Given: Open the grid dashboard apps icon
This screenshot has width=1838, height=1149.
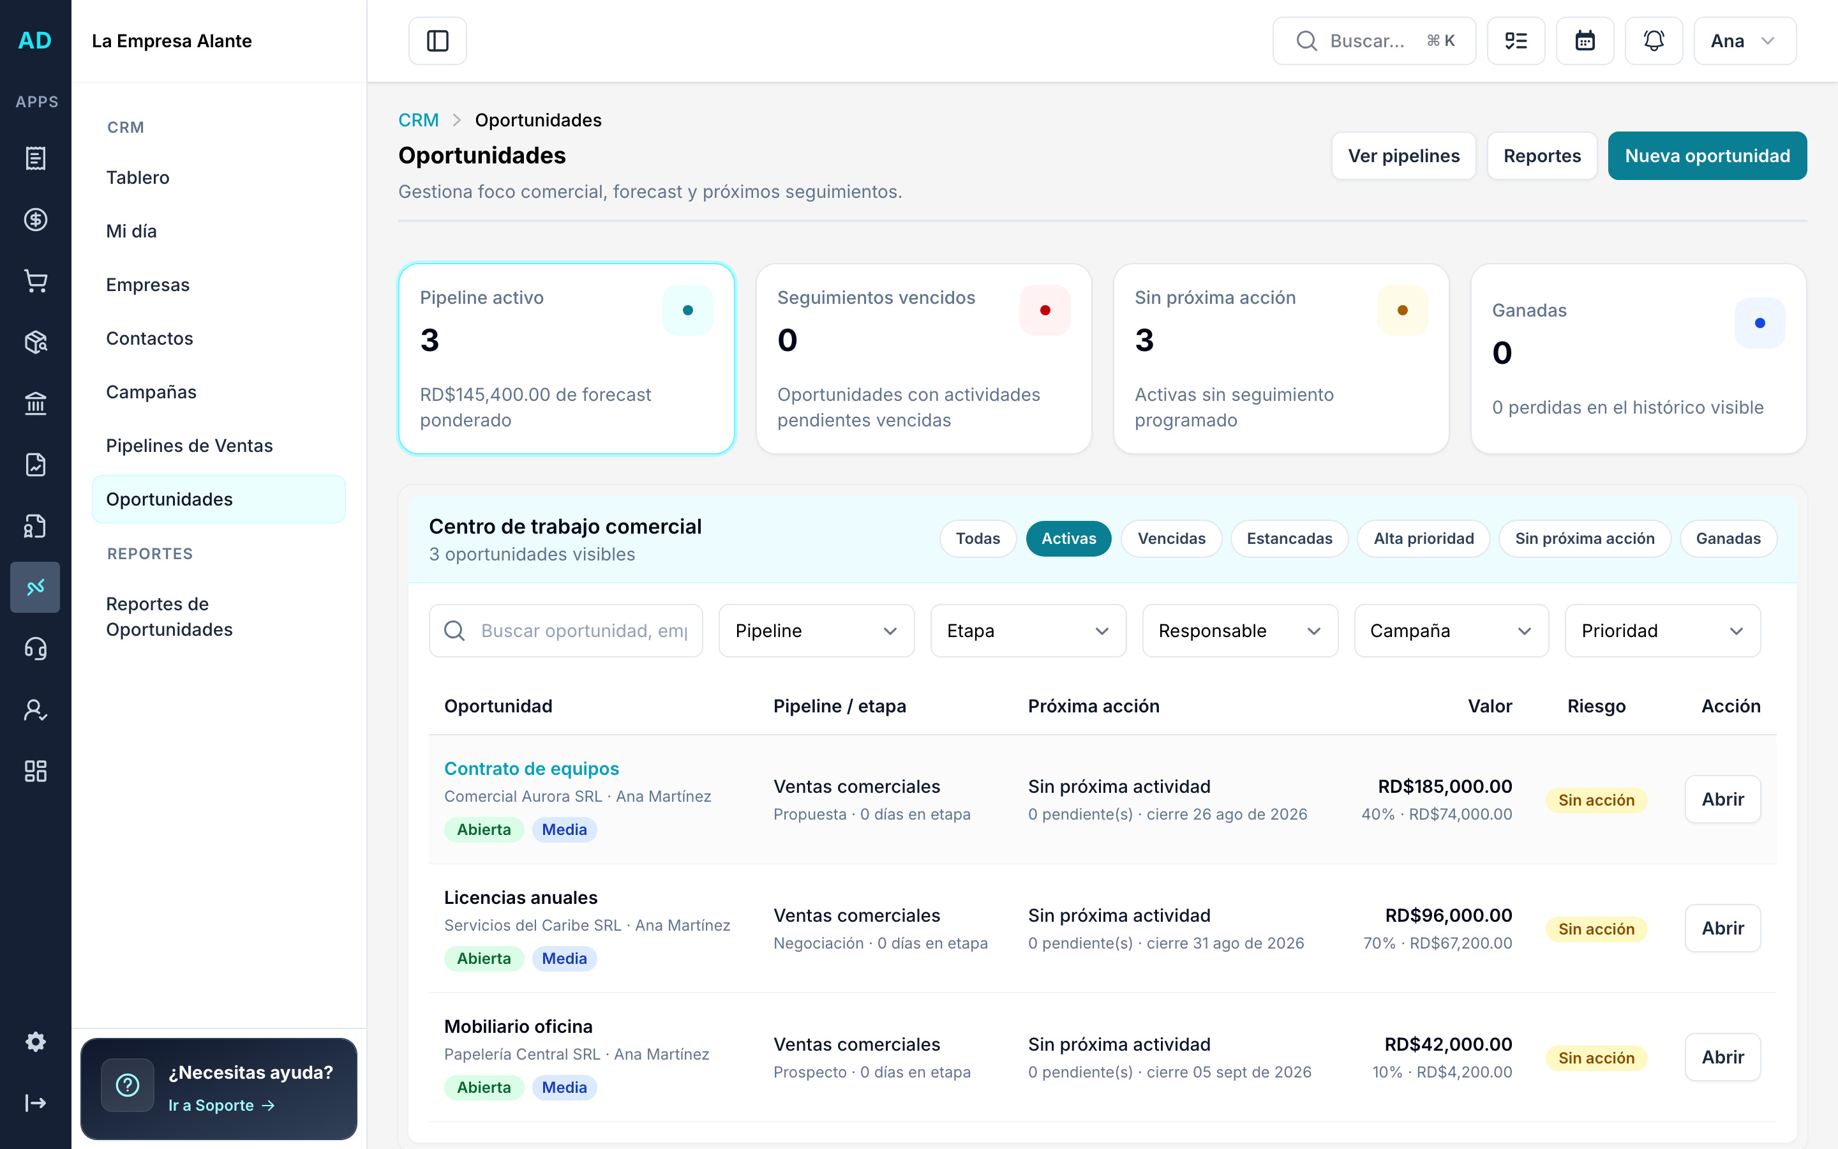Looking at the screenshot, I should pyautogui.click(x=35, y=771).
